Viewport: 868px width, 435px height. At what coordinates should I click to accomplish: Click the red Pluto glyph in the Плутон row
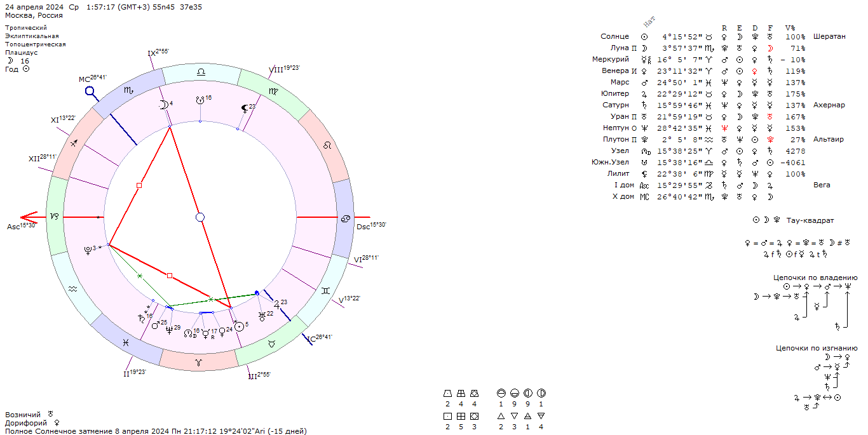click(770, 139)
